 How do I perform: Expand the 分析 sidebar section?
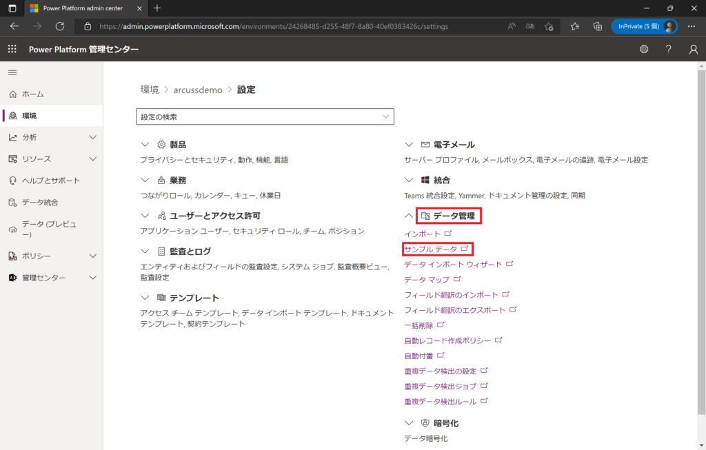click(93, 137)
